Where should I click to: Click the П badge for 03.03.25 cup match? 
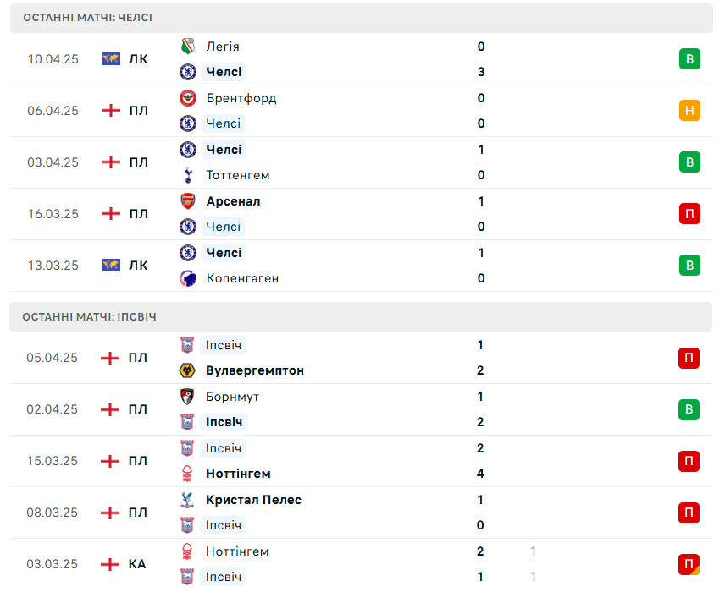pyautogui.click(x=689, y=564)
